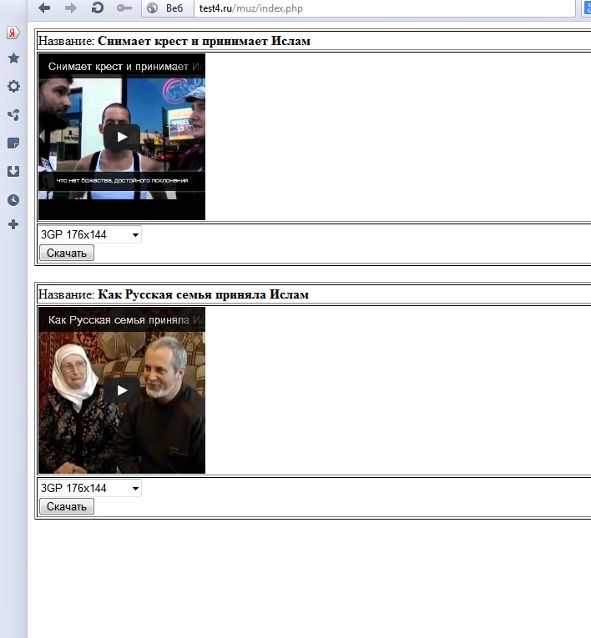Screen dimensions: 591x638
Task: Go forward with the forward arrow
Action: coord(71,8)
